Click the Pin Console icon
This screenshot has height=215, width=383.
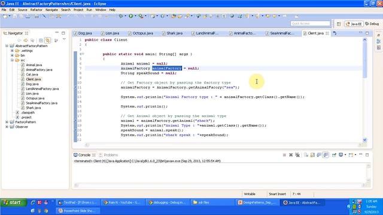coord(334,155)
